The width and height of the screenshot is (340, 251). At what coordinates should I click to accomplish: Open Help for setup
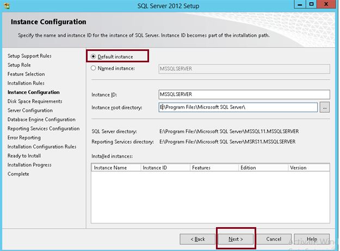point(312,239)
